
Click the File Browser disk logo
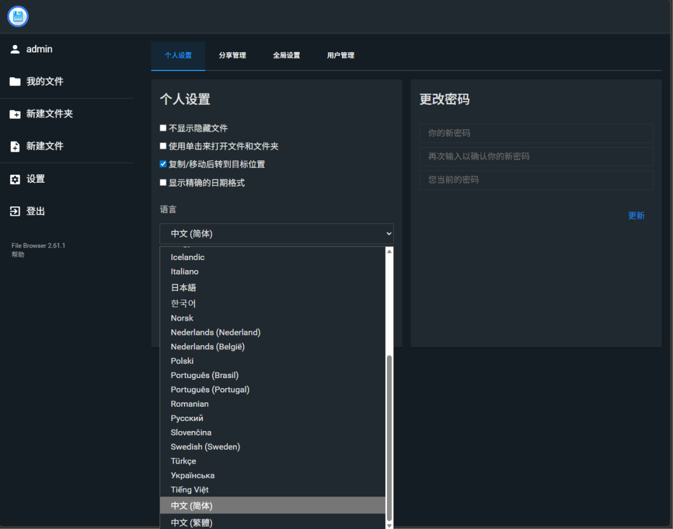coord(17,17)
